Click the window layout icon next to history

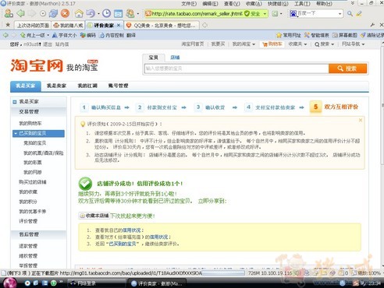[118, 13]
